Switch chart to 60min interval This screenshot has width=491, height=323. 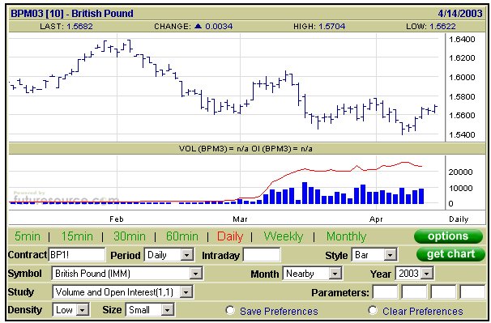coord(182,236)
